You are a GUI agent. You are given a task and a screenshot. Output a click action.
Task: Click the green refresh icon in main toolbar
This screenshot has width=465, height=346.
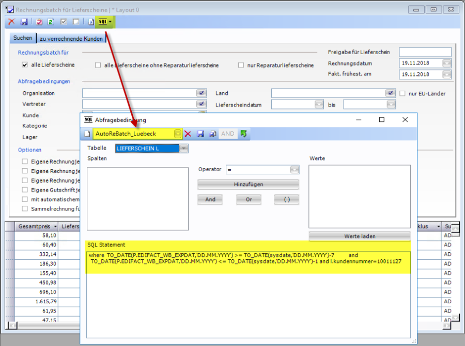[x=51, y=22]
